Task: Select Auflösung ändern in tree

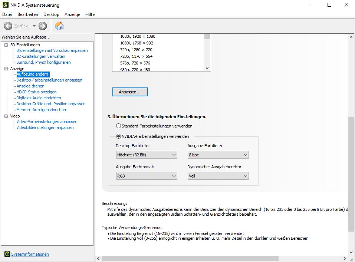Action: (32, 74)
